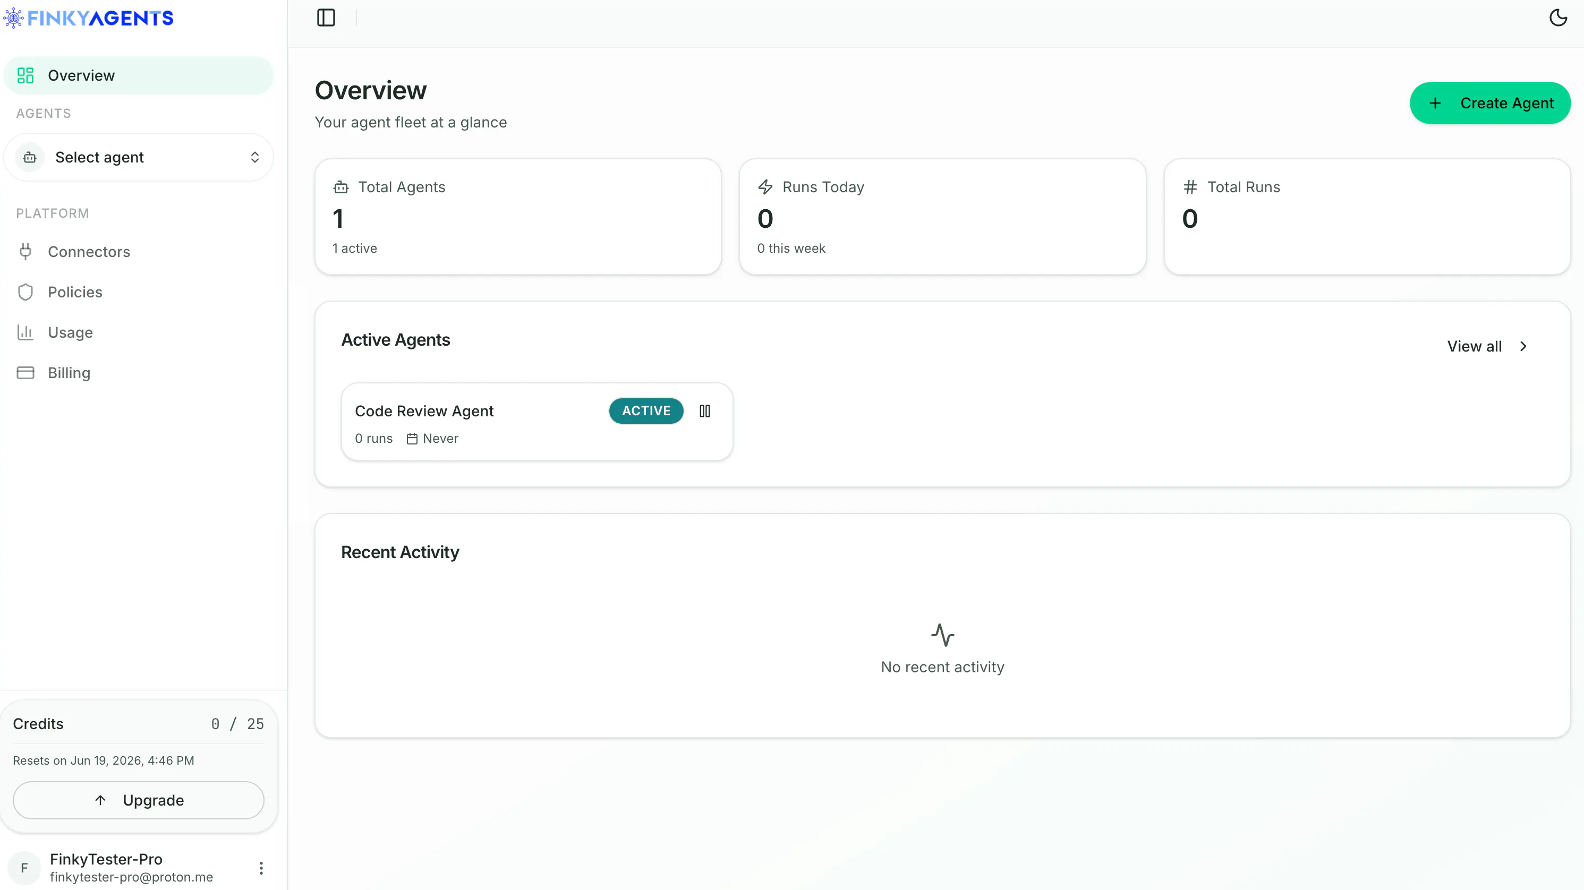Click the '1 active' label
The height and width of the screenshot is (890, 1584).
tap(354, 249)
